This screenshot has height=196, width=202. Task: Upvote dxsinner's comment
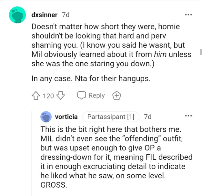pos(36,96)
